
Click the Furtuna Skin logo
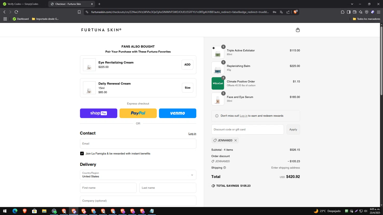pos(101,30)
